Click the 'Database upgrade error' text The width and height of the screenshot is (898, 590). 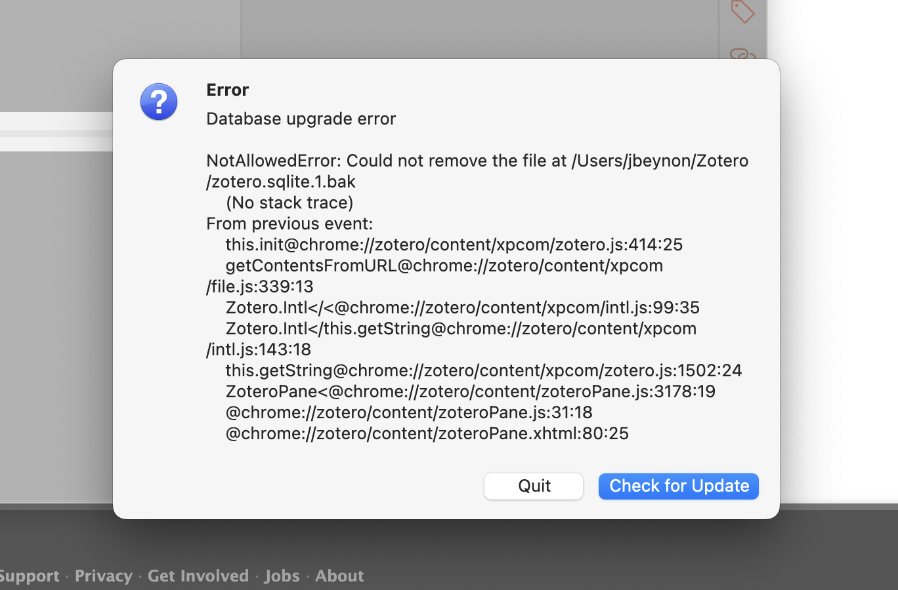pos(301,119)
